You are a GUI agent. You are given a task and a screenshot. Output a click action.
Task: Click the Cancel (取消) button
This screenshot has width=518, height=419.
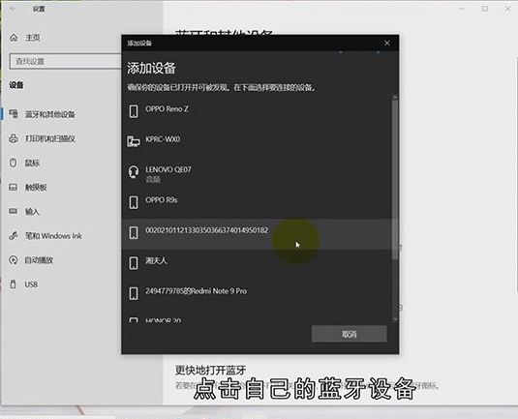click(x=350, y=334)
